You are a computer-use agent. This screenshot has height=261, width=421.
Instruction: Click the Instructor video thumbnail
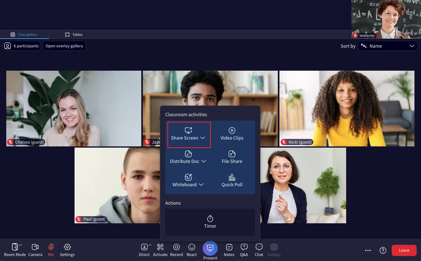[x=386, y=19]
